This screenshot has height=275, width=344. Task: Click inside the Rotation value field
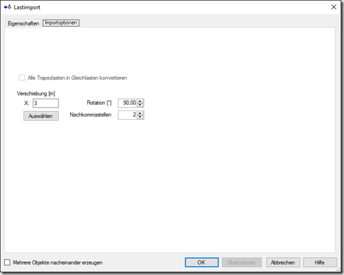point(128,103)
